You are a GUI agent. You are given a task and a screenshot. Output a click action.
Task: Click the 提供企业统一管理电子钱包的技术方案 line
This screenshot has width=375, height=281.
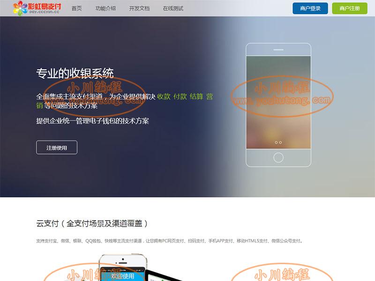pos(92,121)
